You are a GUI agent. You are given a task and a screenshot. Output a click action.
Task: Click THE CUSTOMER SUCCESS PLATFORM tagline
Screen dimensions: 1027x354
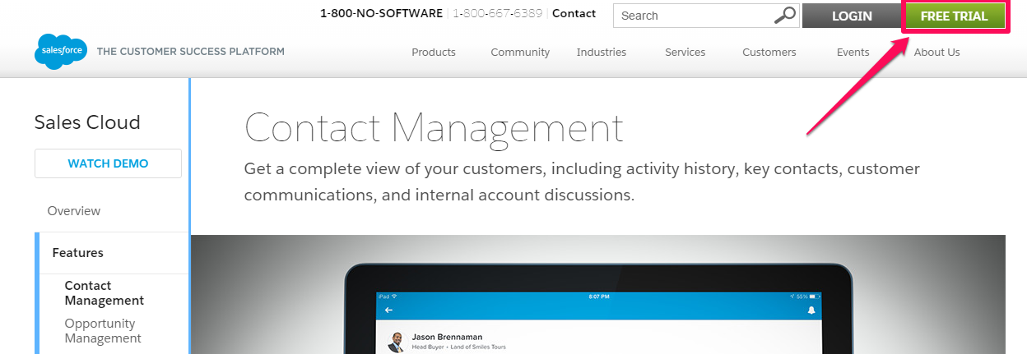pyautogui.click(x=191, y=51)
